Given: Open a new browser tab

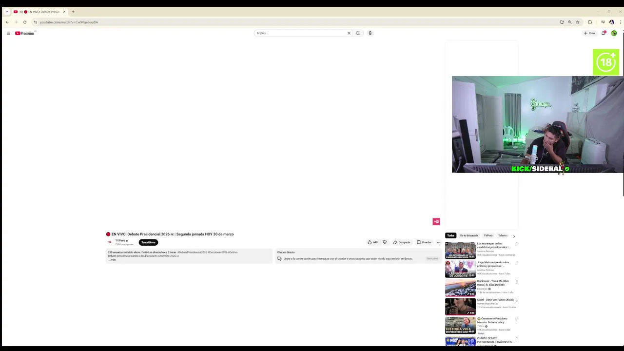Looking at the screenshot, I should pos(73,12).
